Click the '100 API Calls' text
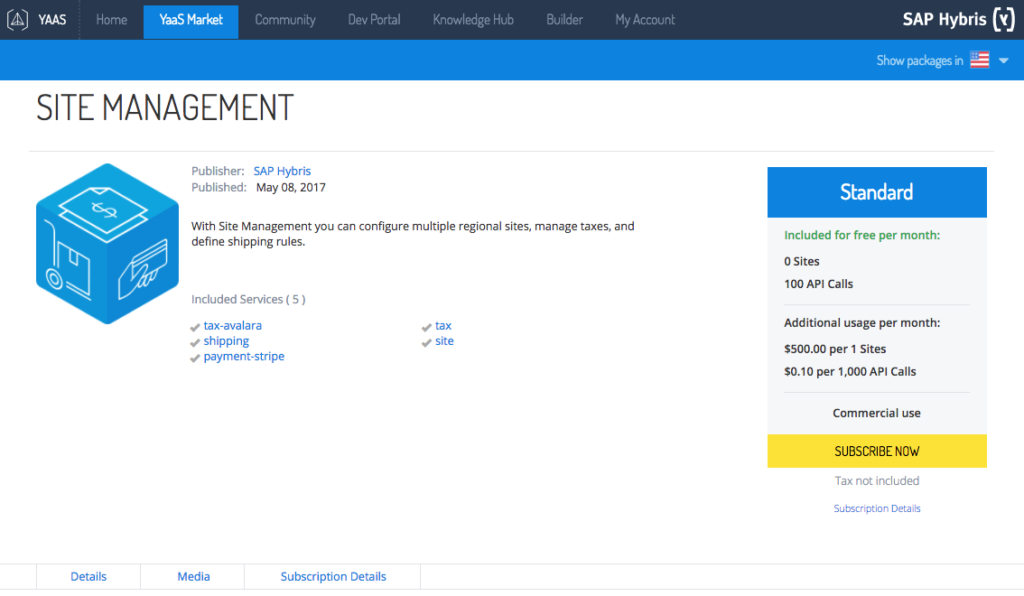1024x596 pixels. pyautogui.click(x=819, y=284)
